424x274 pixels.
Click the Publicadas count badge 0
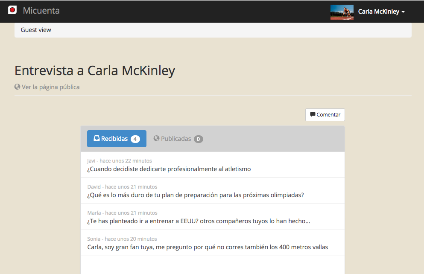(199, 139)
